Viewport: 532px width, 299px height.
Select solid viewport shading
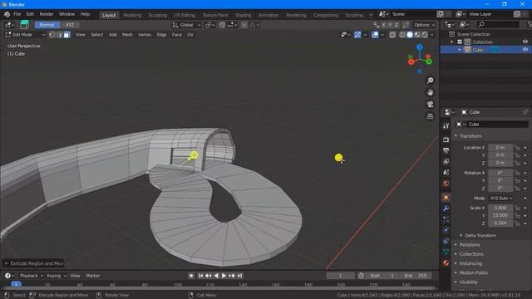pos(410,35)
